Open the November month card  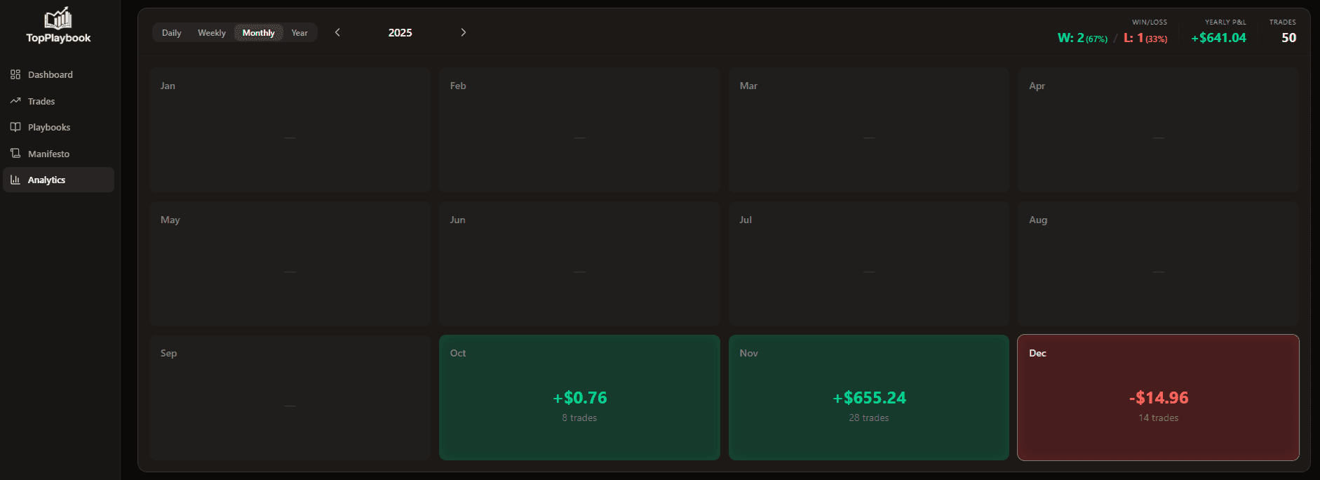tap(868, 397)
